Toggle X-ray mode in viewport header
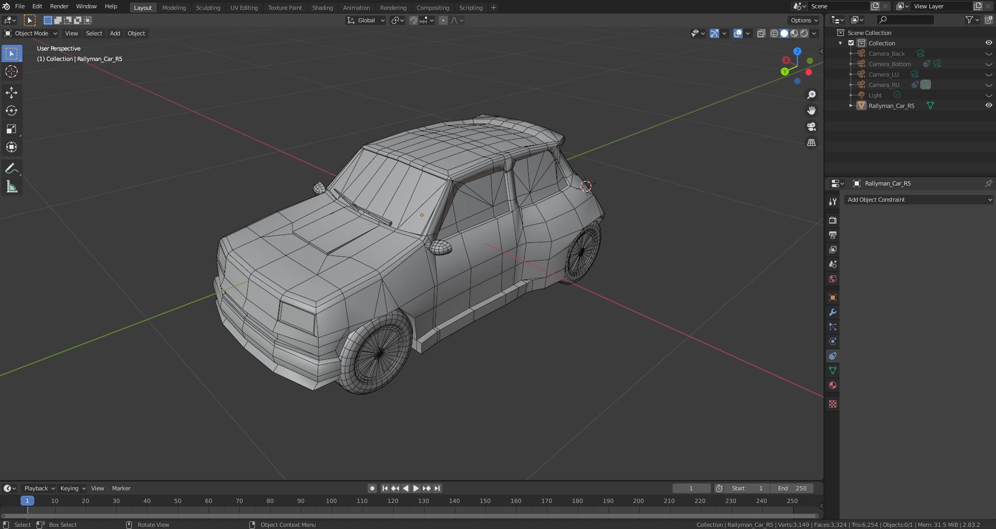996x529 pixels. [x=761, y=33]
